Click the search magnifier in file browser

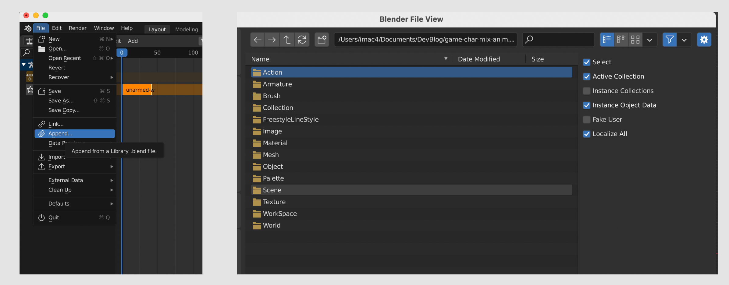[529, 39]
